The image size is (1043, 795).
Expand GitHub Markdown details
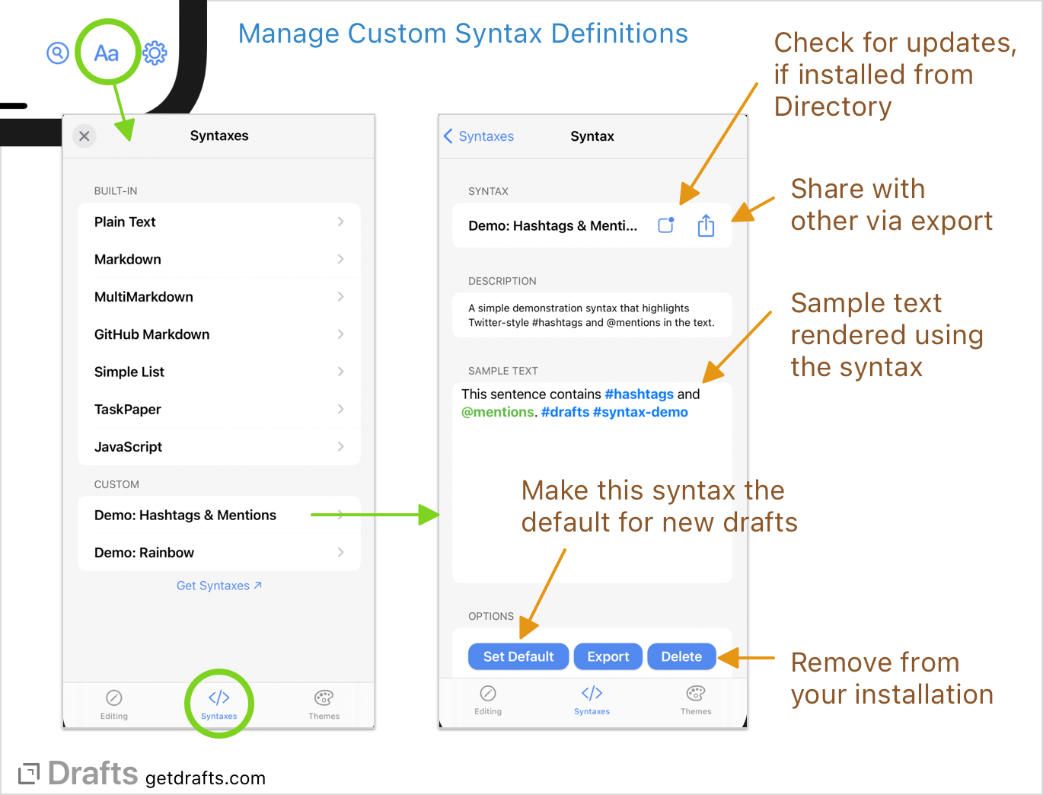218,334
